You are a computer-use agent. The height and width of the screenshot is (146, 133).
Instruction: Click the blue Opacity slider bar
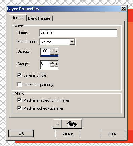tap(49, 56)
